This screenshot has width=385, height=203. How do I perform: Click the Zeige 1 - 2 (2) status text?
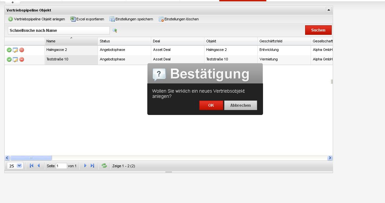pyautogui.click(x=124, y=166)
